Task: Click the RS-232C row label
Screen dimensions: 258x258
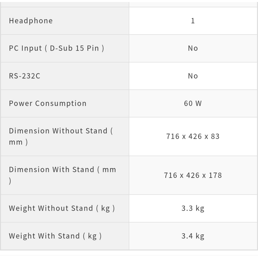Action: 24,76
